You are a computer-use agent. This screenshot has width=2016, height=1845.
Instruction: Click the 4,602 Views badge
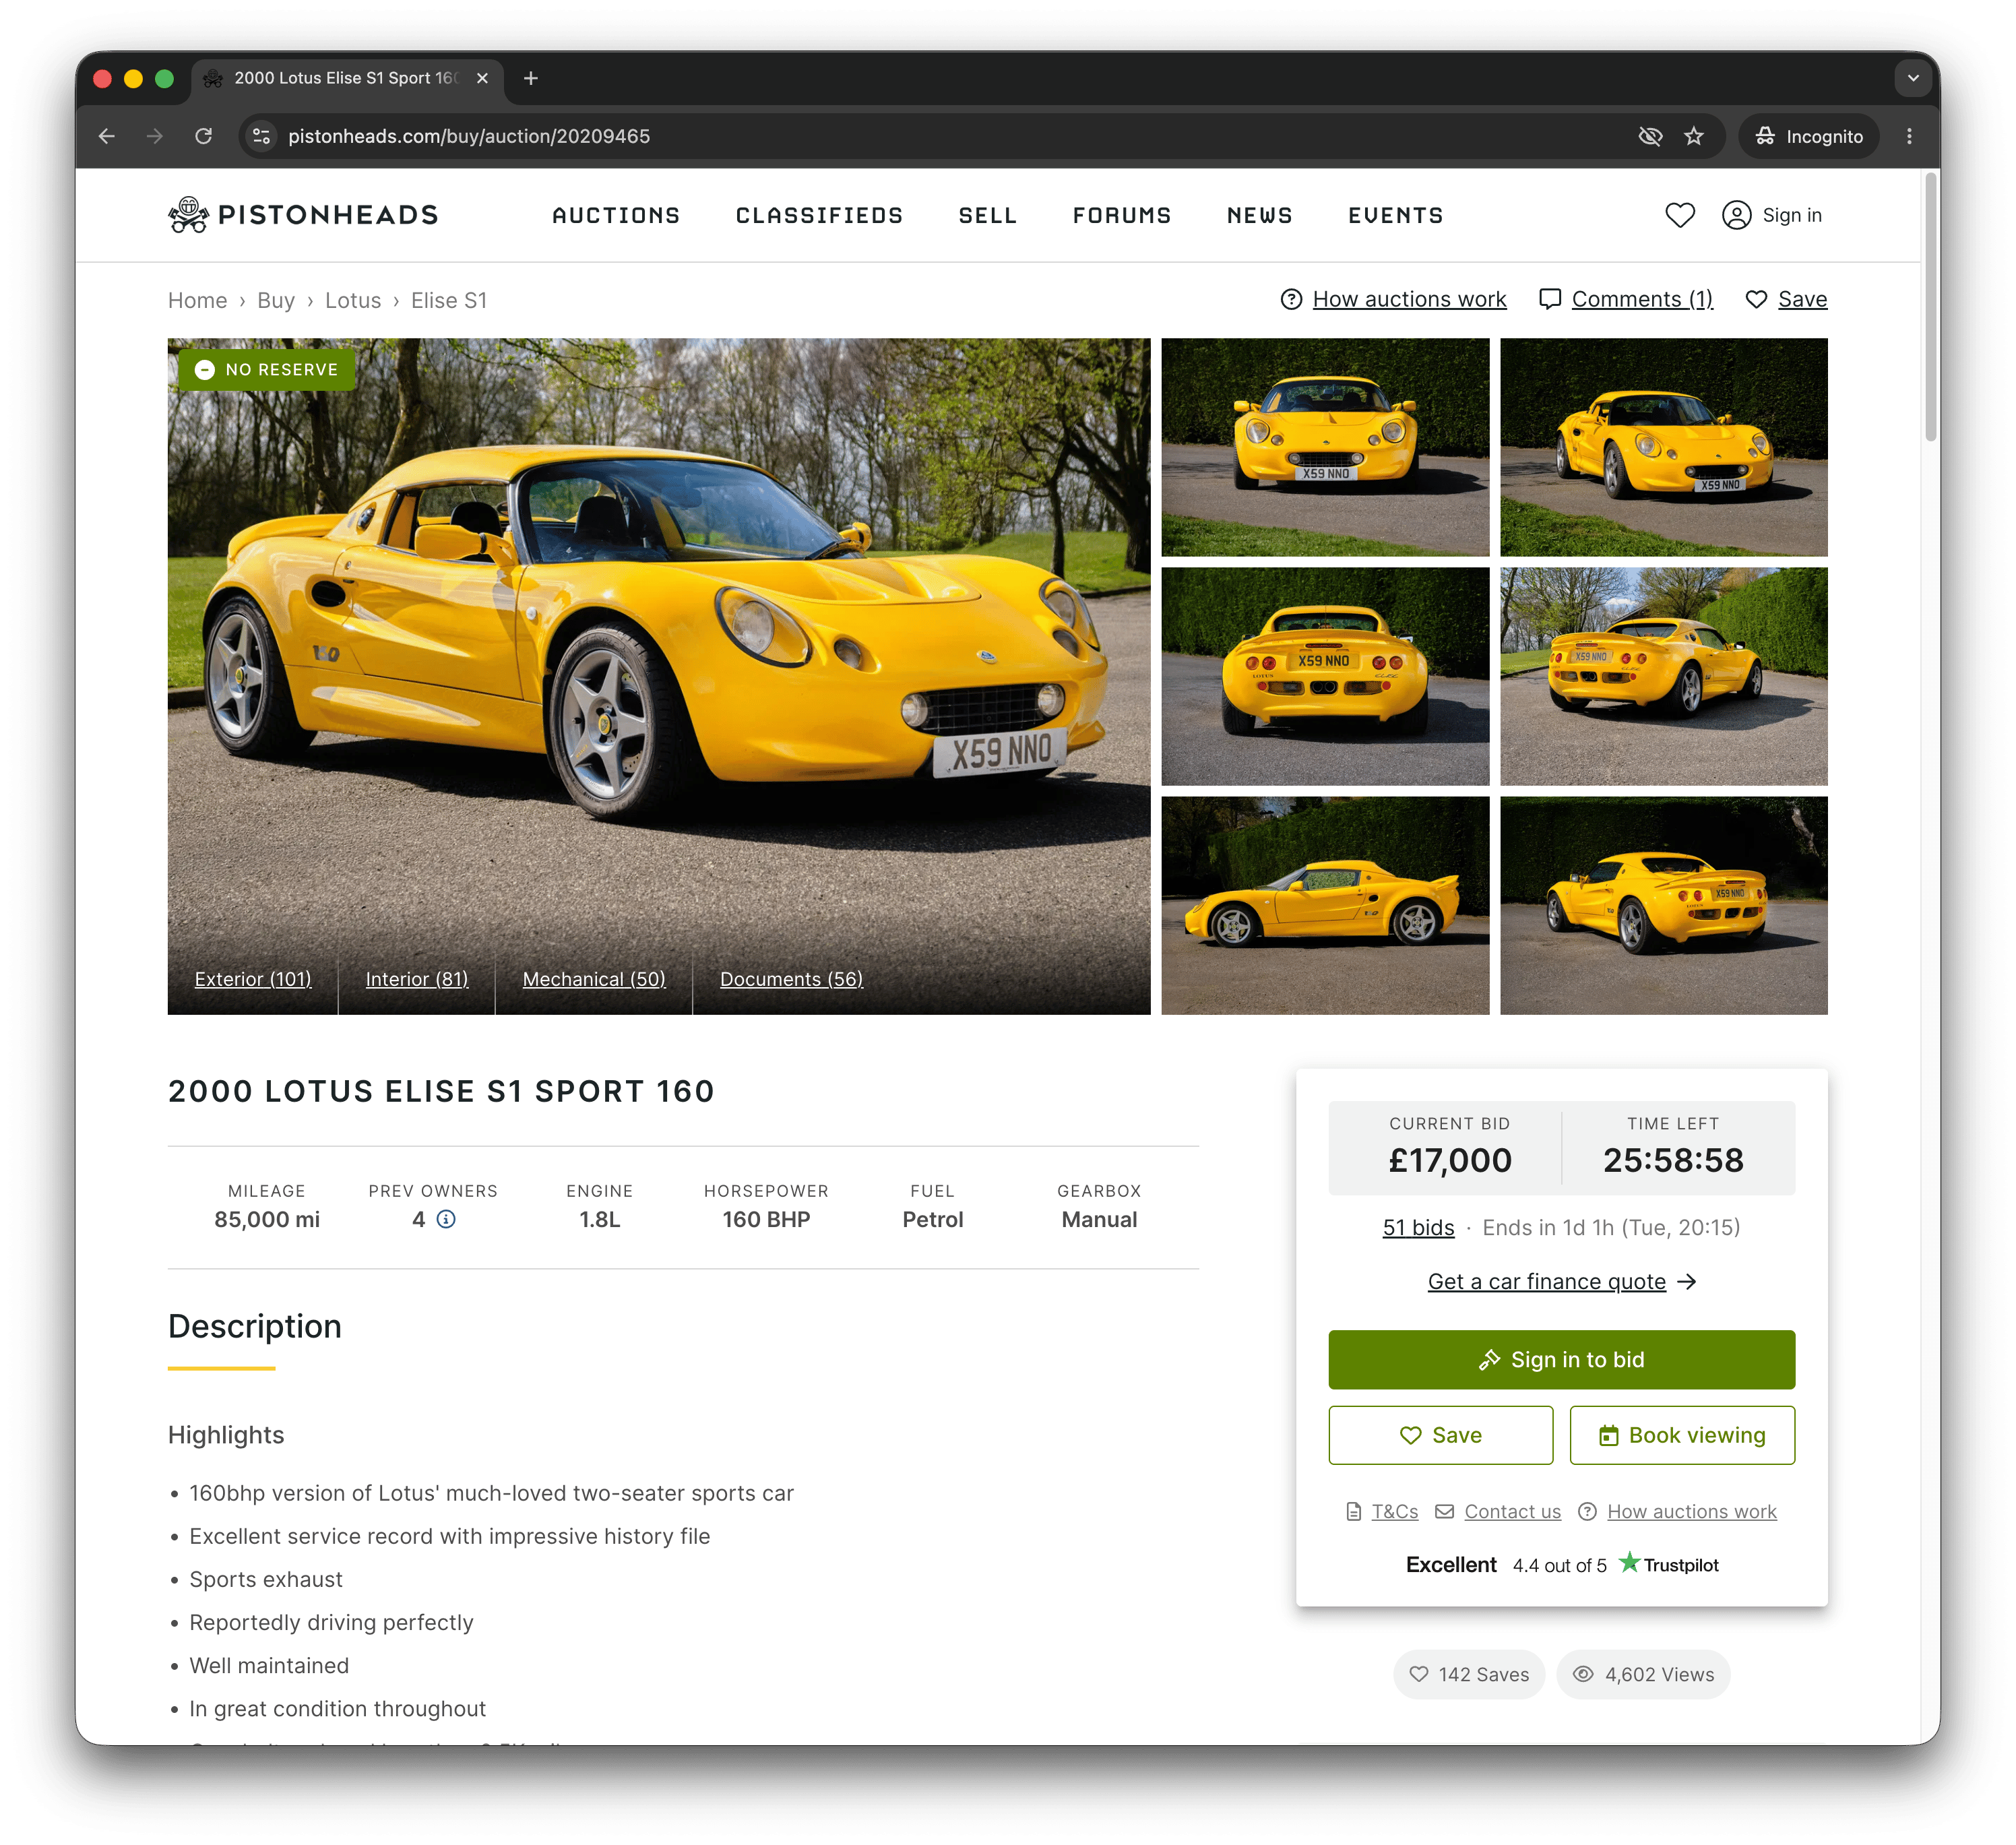(x=1642, y=1674)
